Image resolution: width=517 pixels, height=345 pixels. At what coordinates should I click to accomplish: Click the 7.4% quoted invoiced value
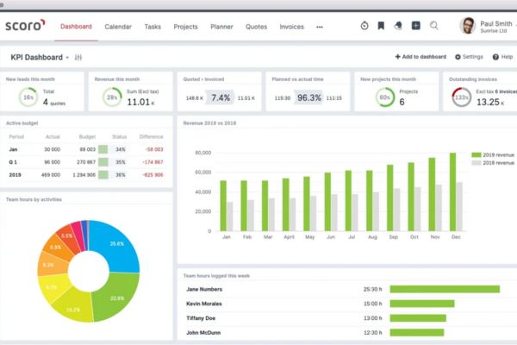(221, 97)
